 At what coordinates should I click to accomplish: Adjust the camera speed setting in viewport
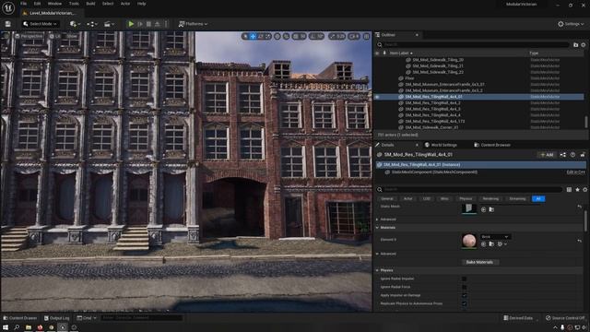click(x=354, y=36)
